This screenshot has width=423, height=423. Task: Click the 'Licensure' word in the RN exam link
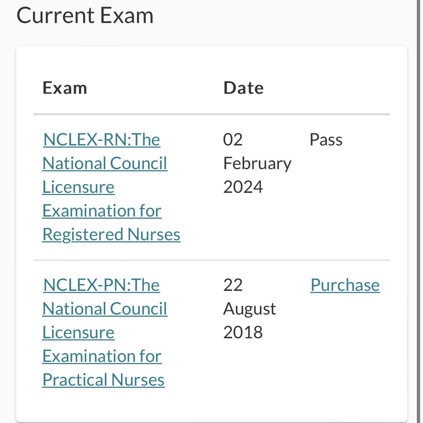78,187
